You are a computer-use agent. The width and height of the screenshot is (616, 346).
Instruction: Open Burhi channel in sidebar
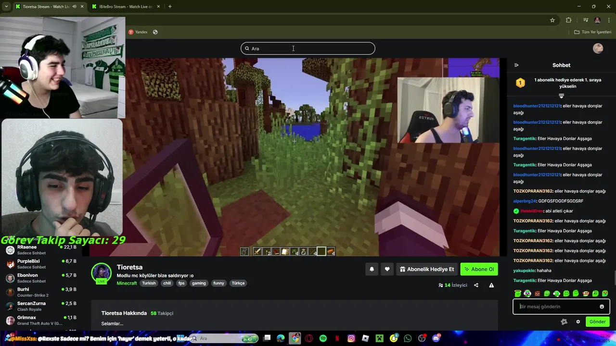tap(40, 292)
